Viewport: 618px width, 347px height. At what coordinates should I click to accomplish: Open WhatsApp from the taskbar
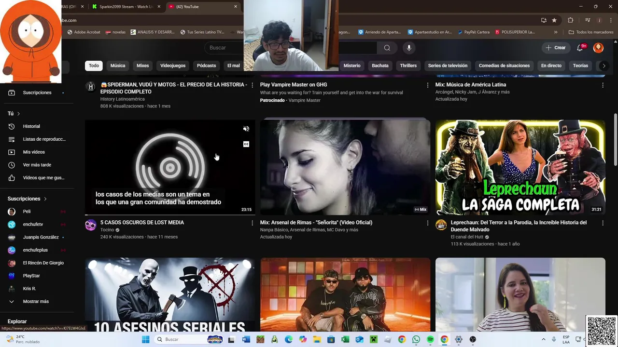[x=416, y=339]
